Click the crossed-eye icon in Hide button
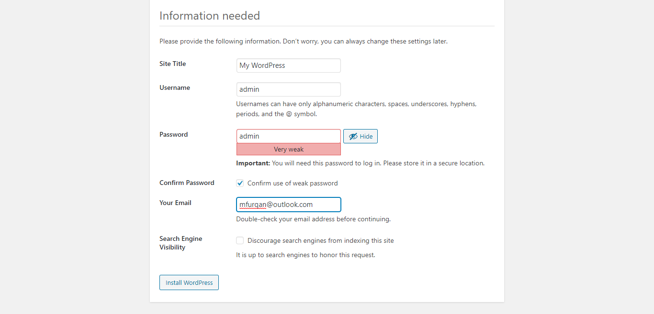This screenshot has width=654, height=314. [x=353, y=136]
